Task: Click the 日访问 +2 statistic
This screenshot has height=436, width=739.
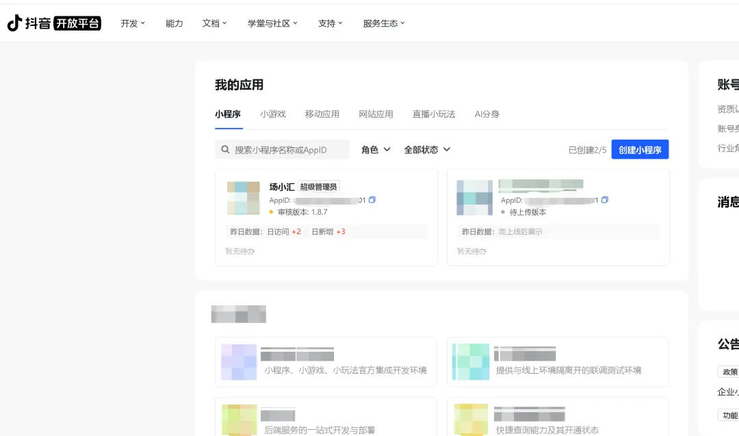Action: (x=284, y=231)
